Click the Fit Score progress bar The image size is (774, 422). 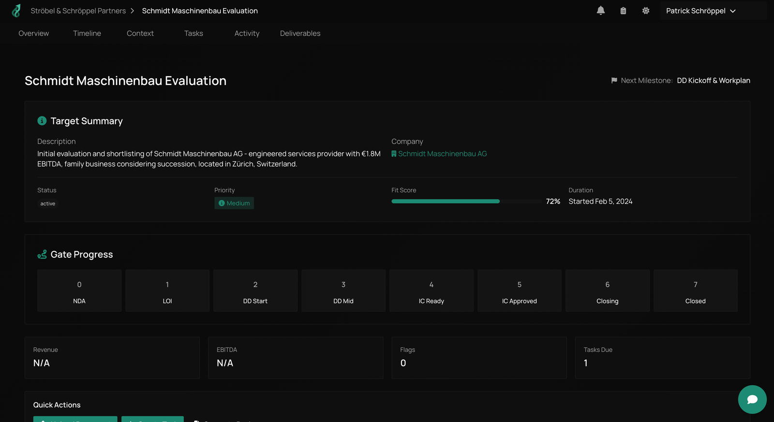pos(467,202)
